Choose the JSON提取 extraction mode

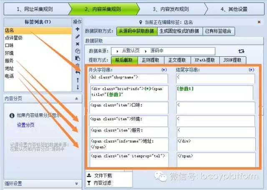(x=233, y=60)
